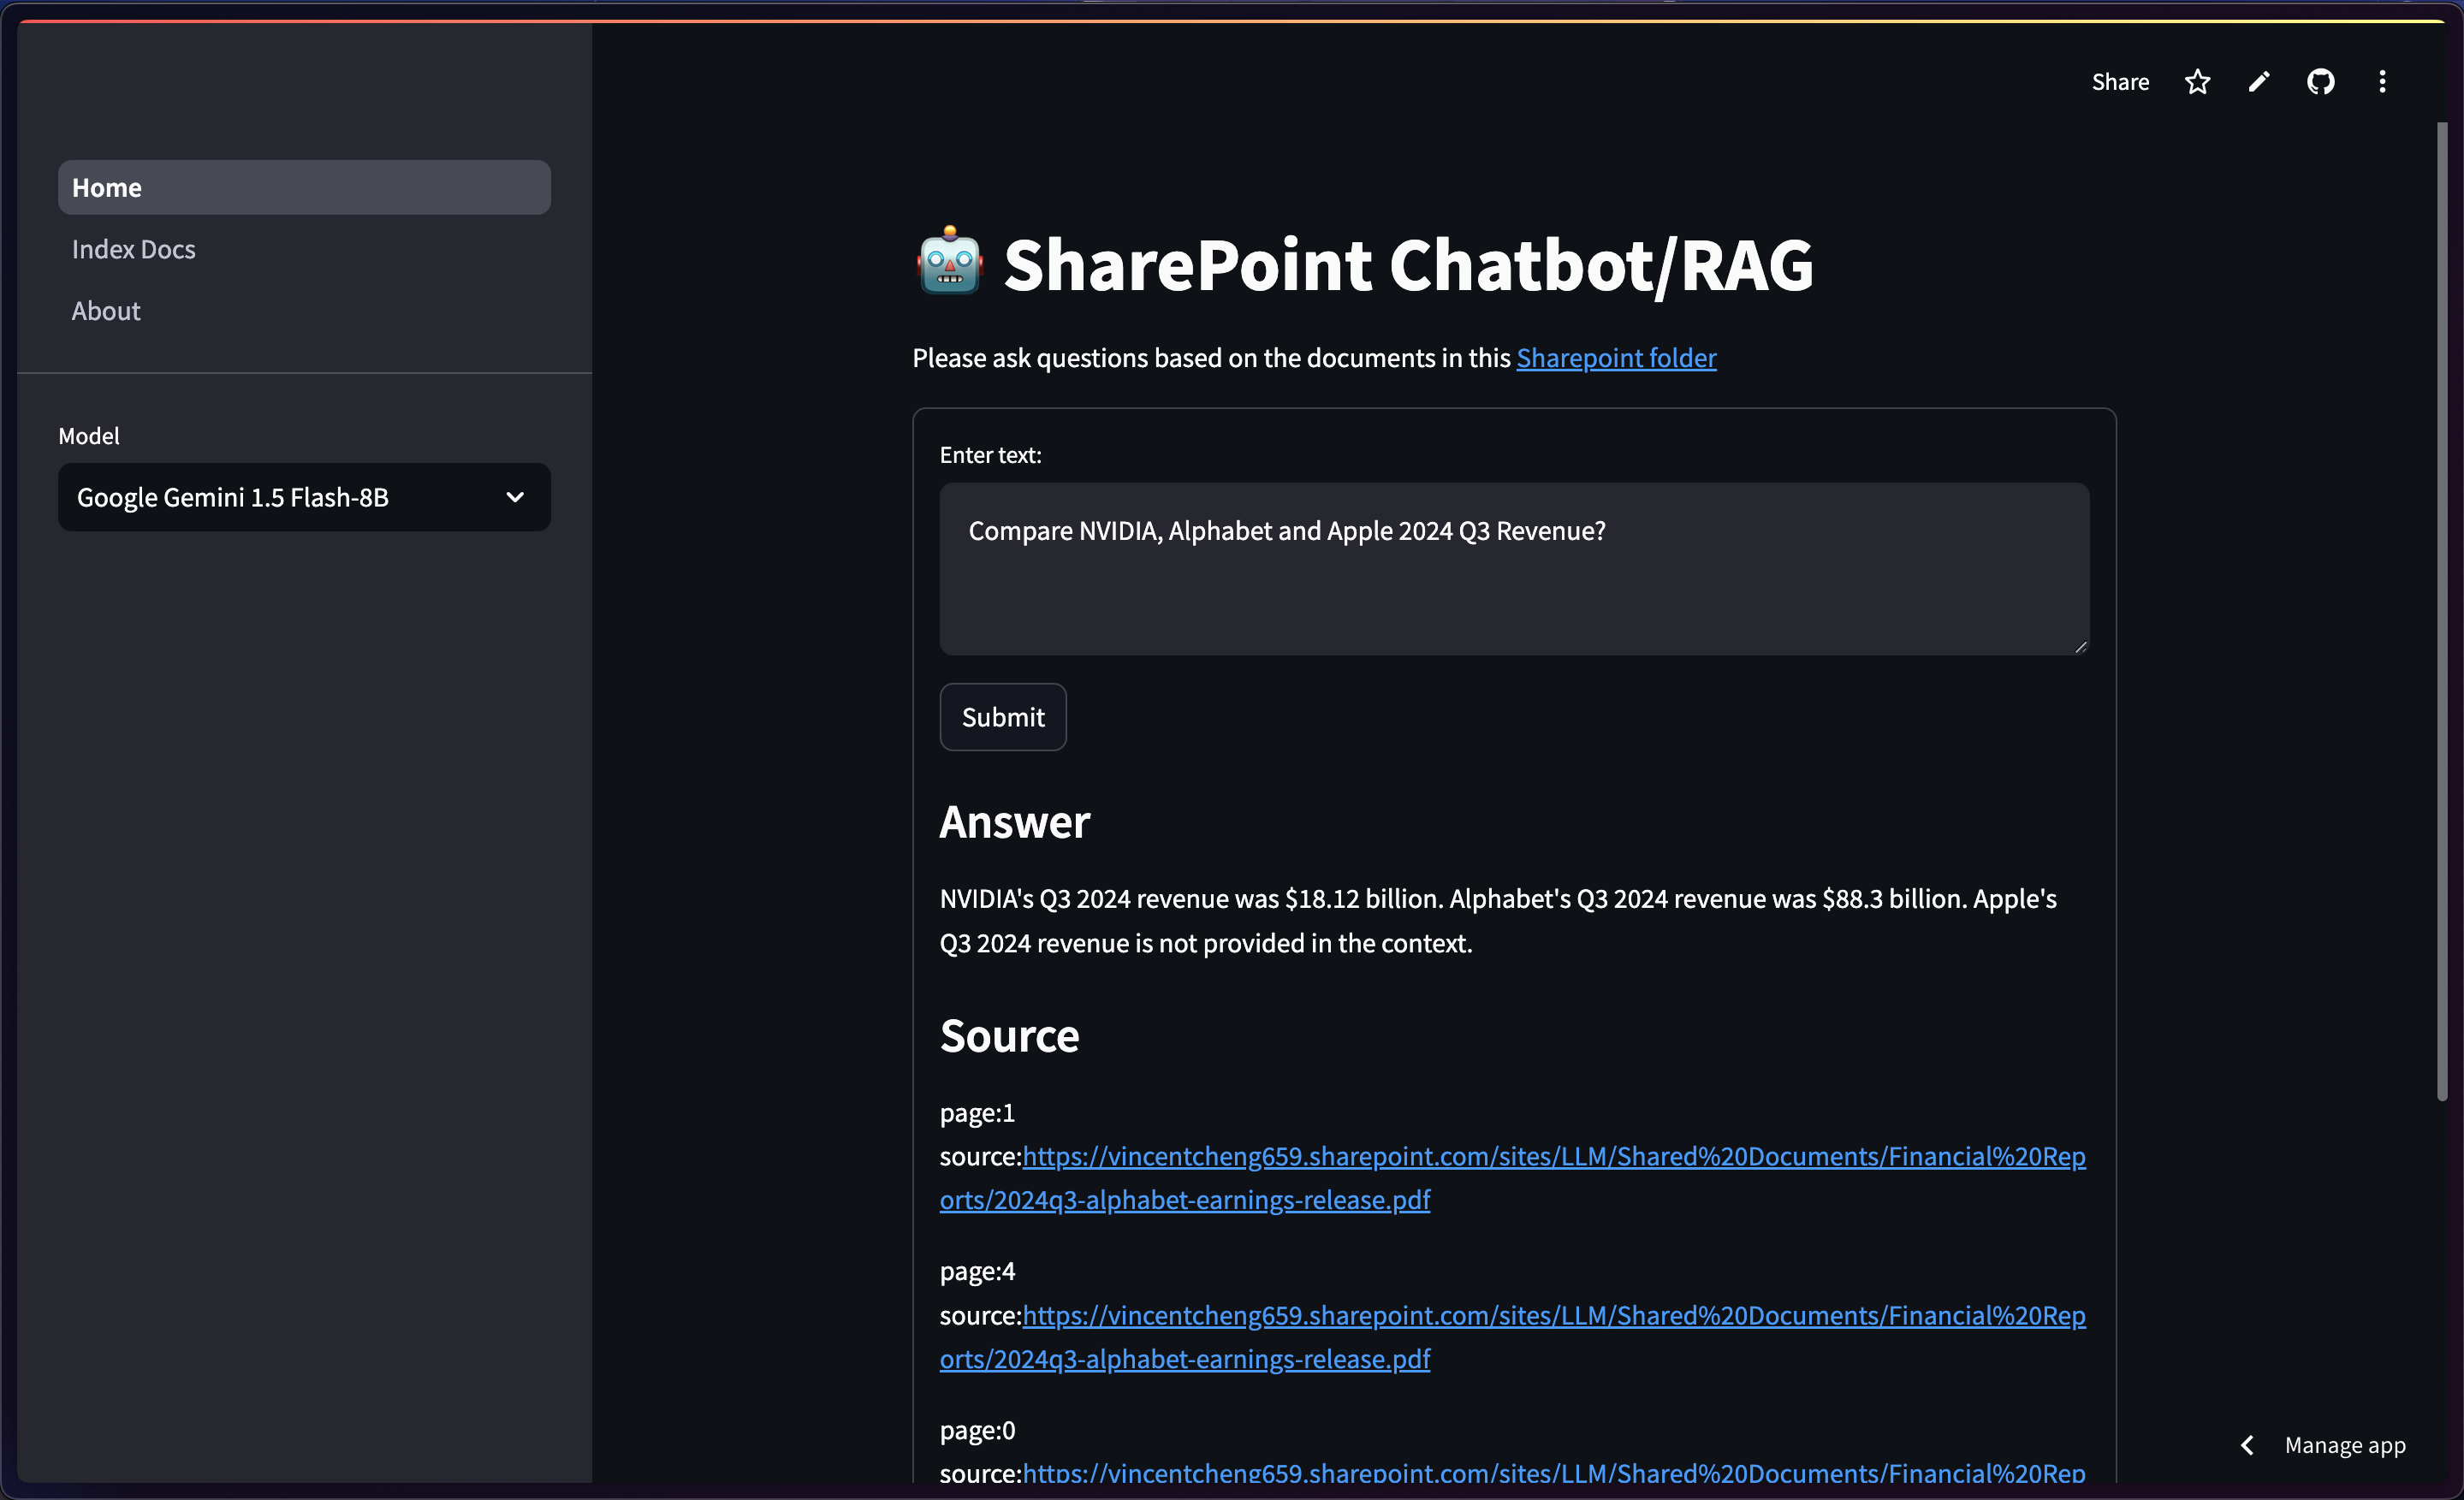Click the Model label
Image resolution: width=2464 pixels, height=1500 pixels.
(89, 436)
